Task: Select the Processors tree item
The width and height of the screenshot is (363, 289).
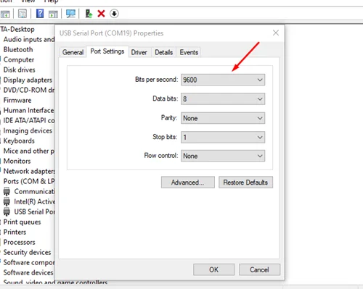Action: point(20,242)
